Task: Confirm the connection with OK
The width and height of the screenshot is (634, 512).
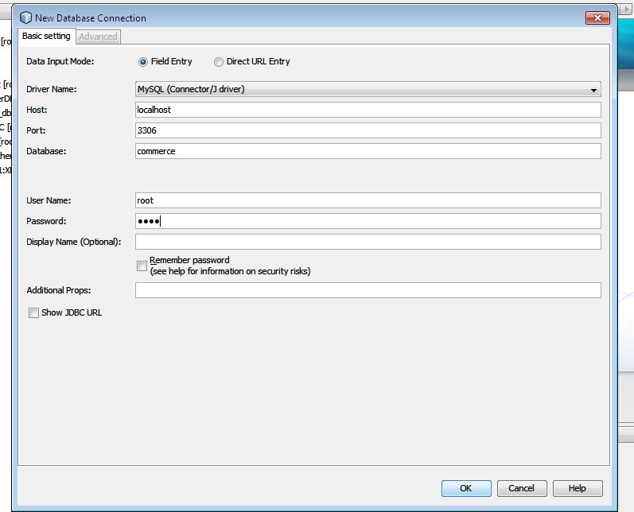Action: point(466,488)
